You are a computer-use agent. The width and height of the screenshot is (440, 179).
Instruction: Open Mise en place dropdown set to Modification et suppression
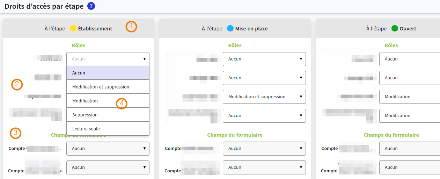pos(264,97)
